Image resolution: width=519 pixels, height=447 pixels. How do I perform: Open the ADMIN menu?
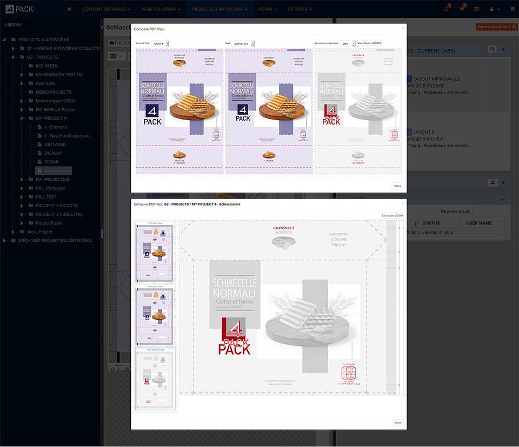point(267,9)
